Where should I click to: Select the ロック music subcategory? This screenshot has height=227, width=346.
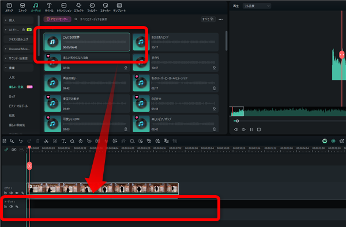tap(12, 96)
